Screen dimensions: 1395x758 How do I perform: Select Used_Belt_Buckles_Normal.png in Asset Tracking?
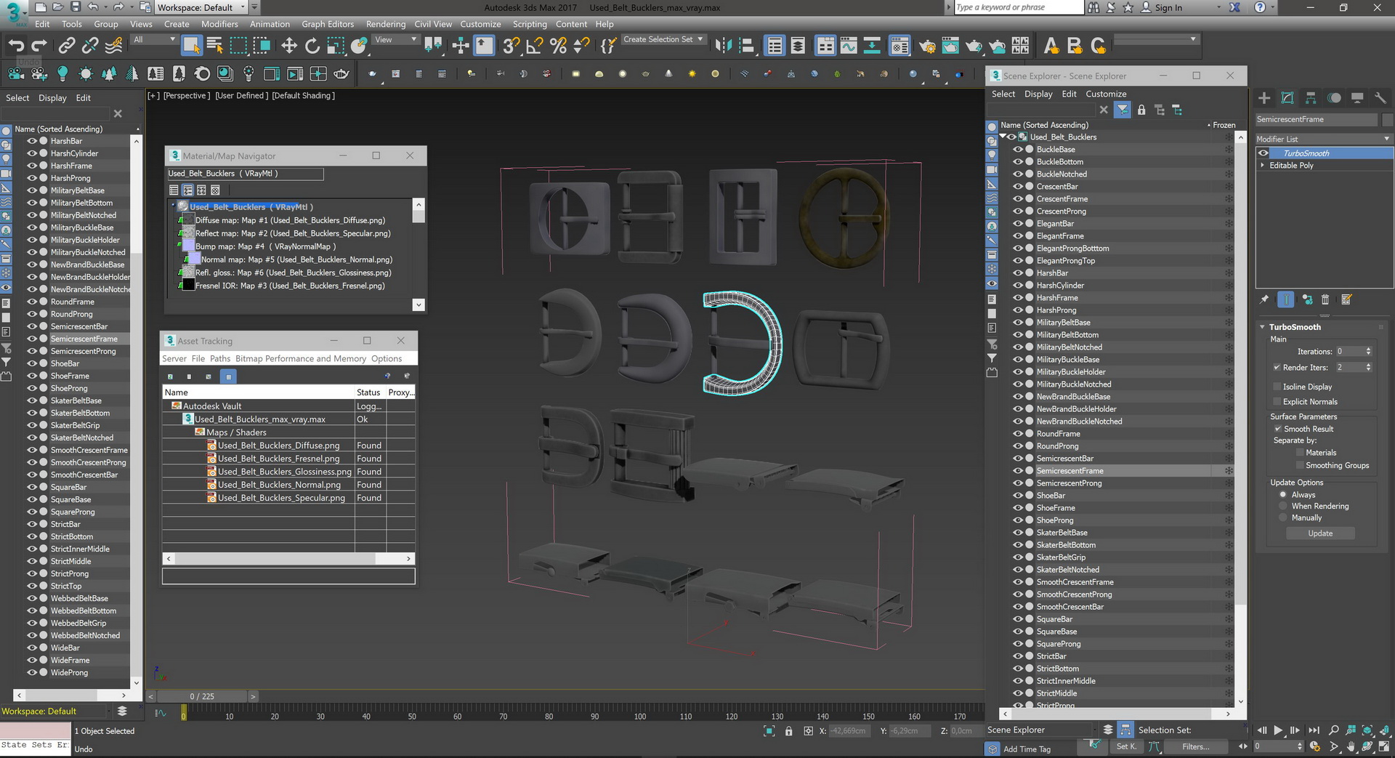pyautogui.click(x=279, y=485)
